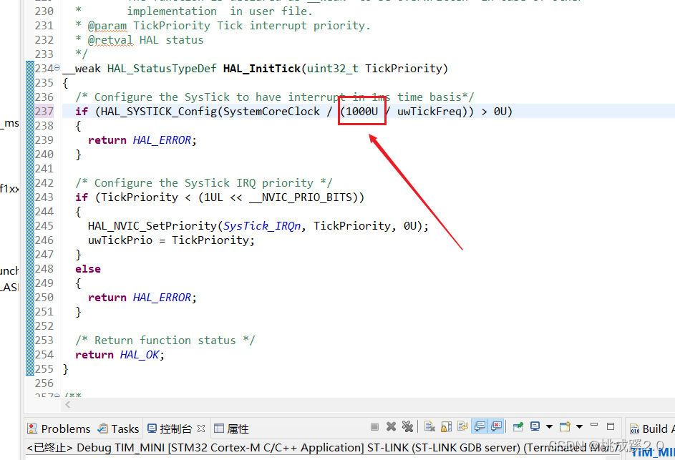The image size is (675, 460).
Task: Click HAL_ERROR on line 239
Action: tap(162, 140)
